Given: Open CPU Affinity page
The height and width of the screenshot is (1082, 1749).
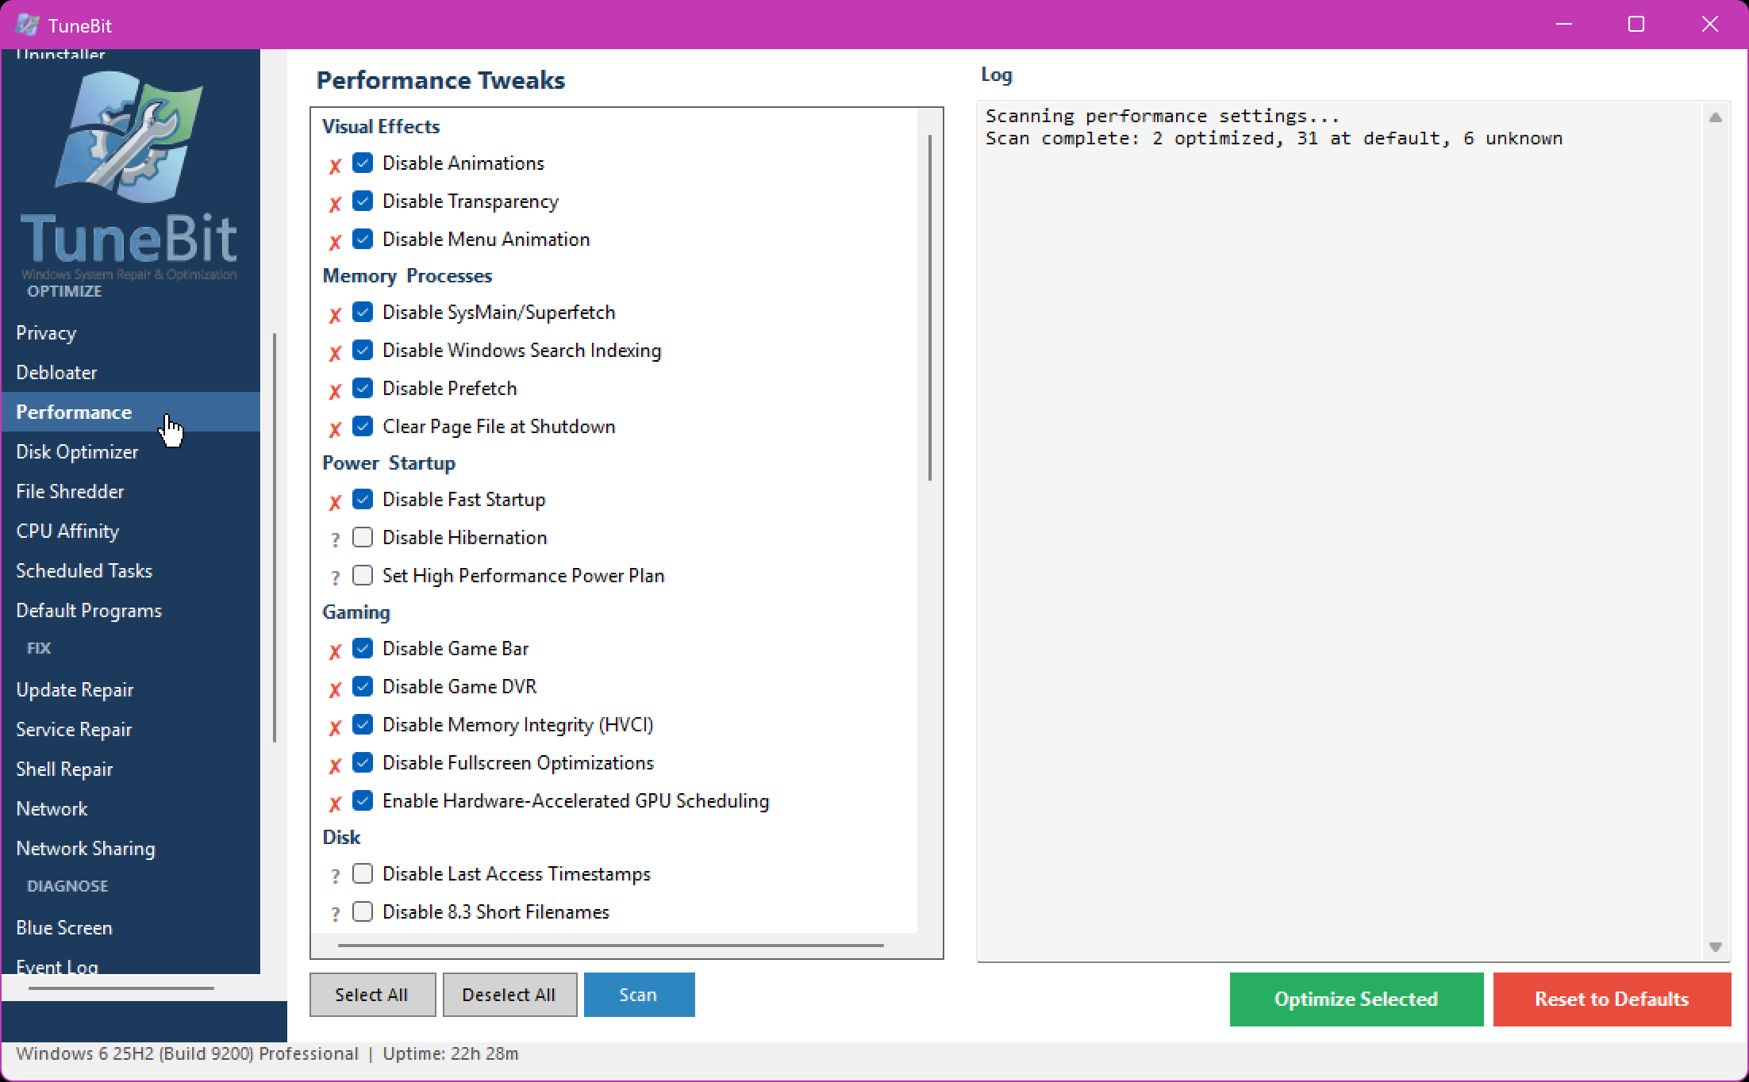Looking at the screenshot, I should coord(131,531).
